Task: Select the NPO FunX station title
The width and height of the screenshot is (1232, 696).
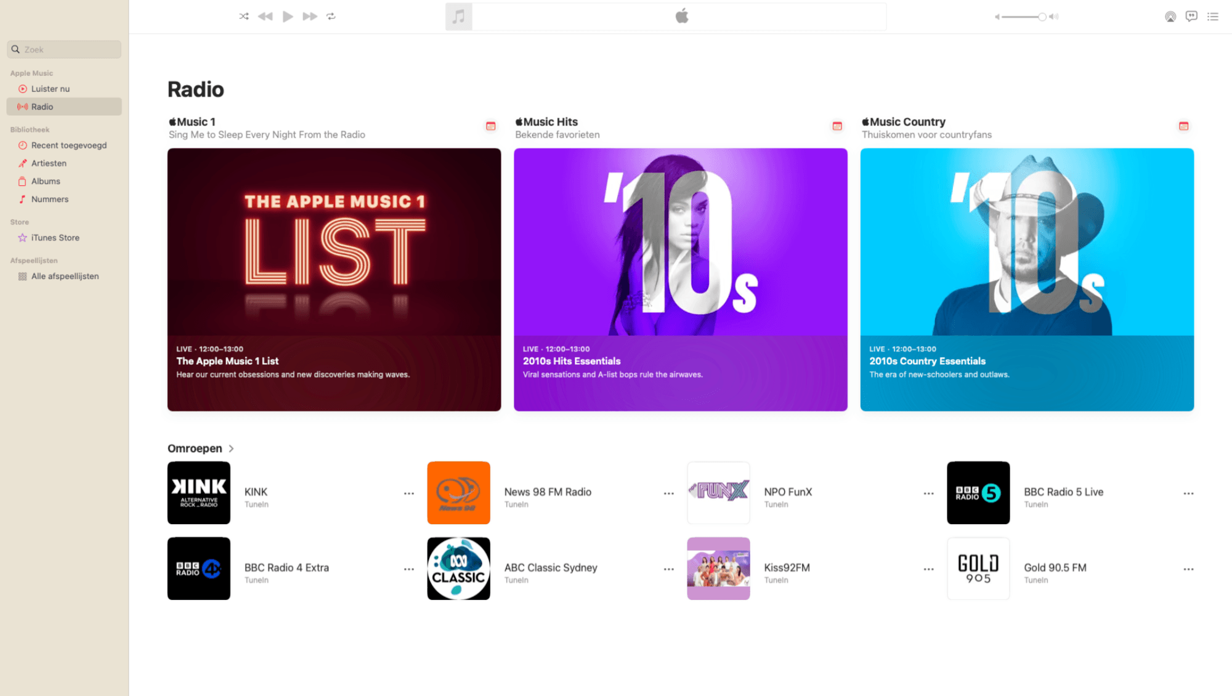Action: [x=788, y=492]
